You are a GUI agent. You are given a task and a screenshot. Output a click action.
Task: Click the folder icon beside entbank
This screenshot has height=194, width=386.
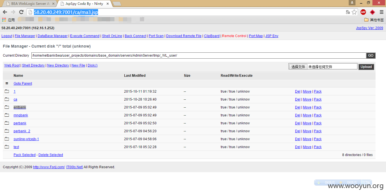pyautogui.click(x=7, y=107)
